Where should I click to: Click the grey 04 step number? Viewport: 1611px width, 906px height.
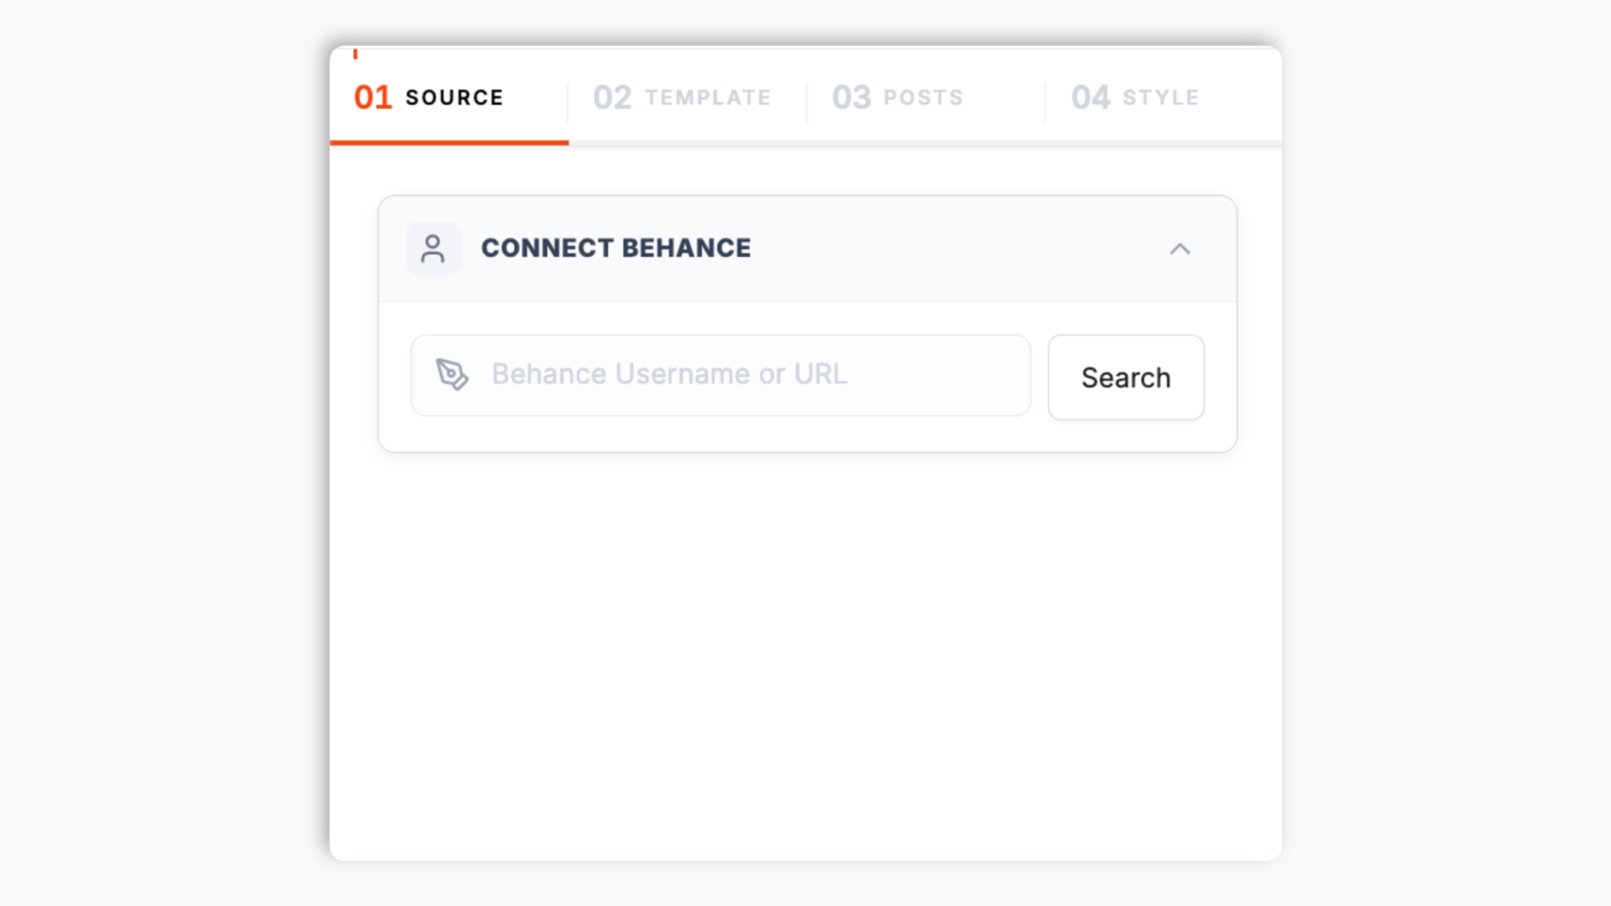[1090, 98]
